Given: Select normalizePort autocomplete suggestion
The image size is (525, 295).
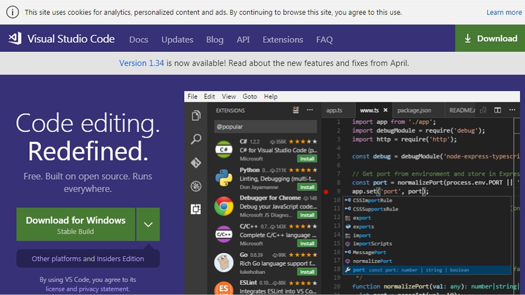Looking at the screenshot, I should 427,261.
